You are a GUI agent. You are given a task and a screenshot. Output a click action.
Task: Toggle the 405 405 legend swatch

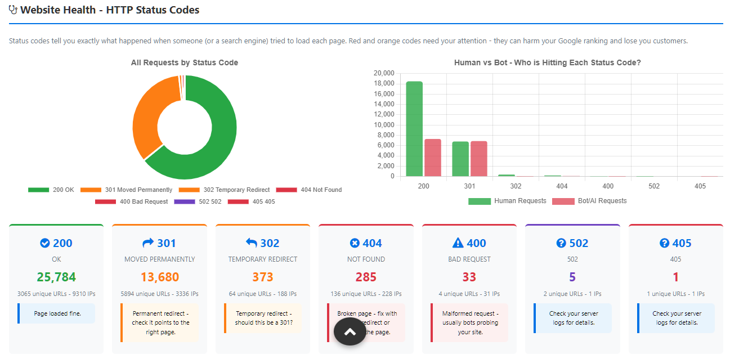point(239,201)
